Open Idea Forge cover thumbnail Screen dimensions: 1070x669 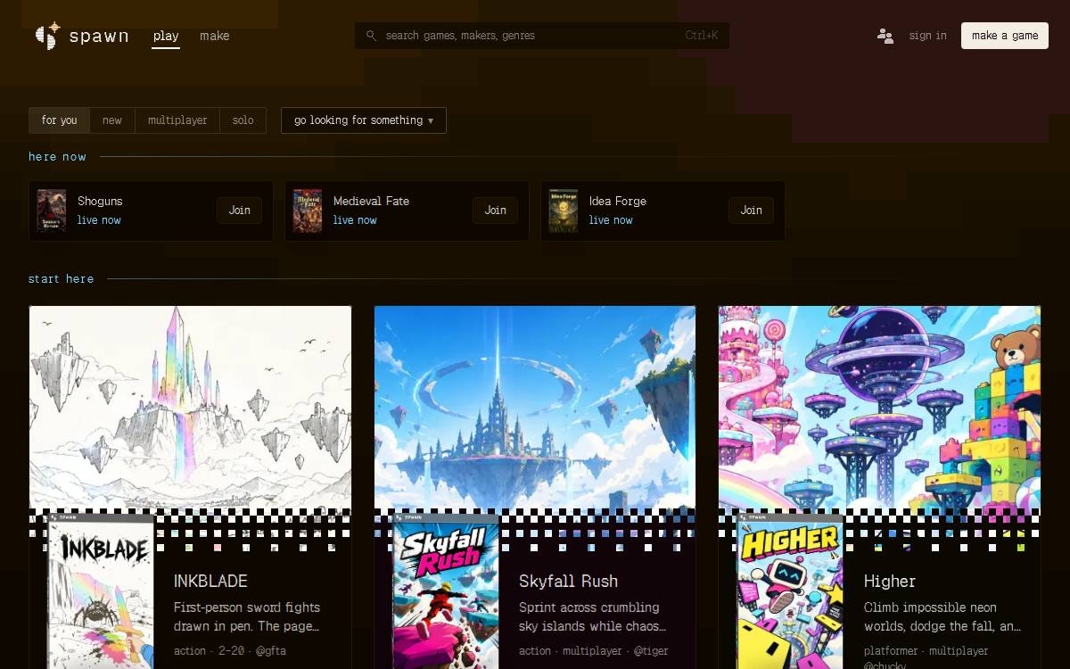pos(564,211)
